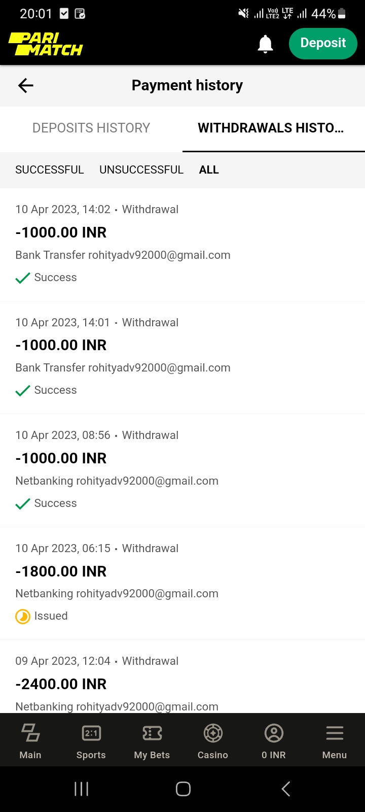Open the -1800.00 INR Issued withdrawal
This screenshot has height=812, width=365.
point(182,583)
